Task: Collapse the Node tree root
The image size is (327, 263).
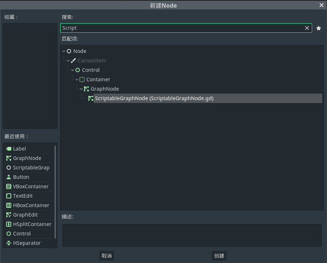Action: pos(64,51)
